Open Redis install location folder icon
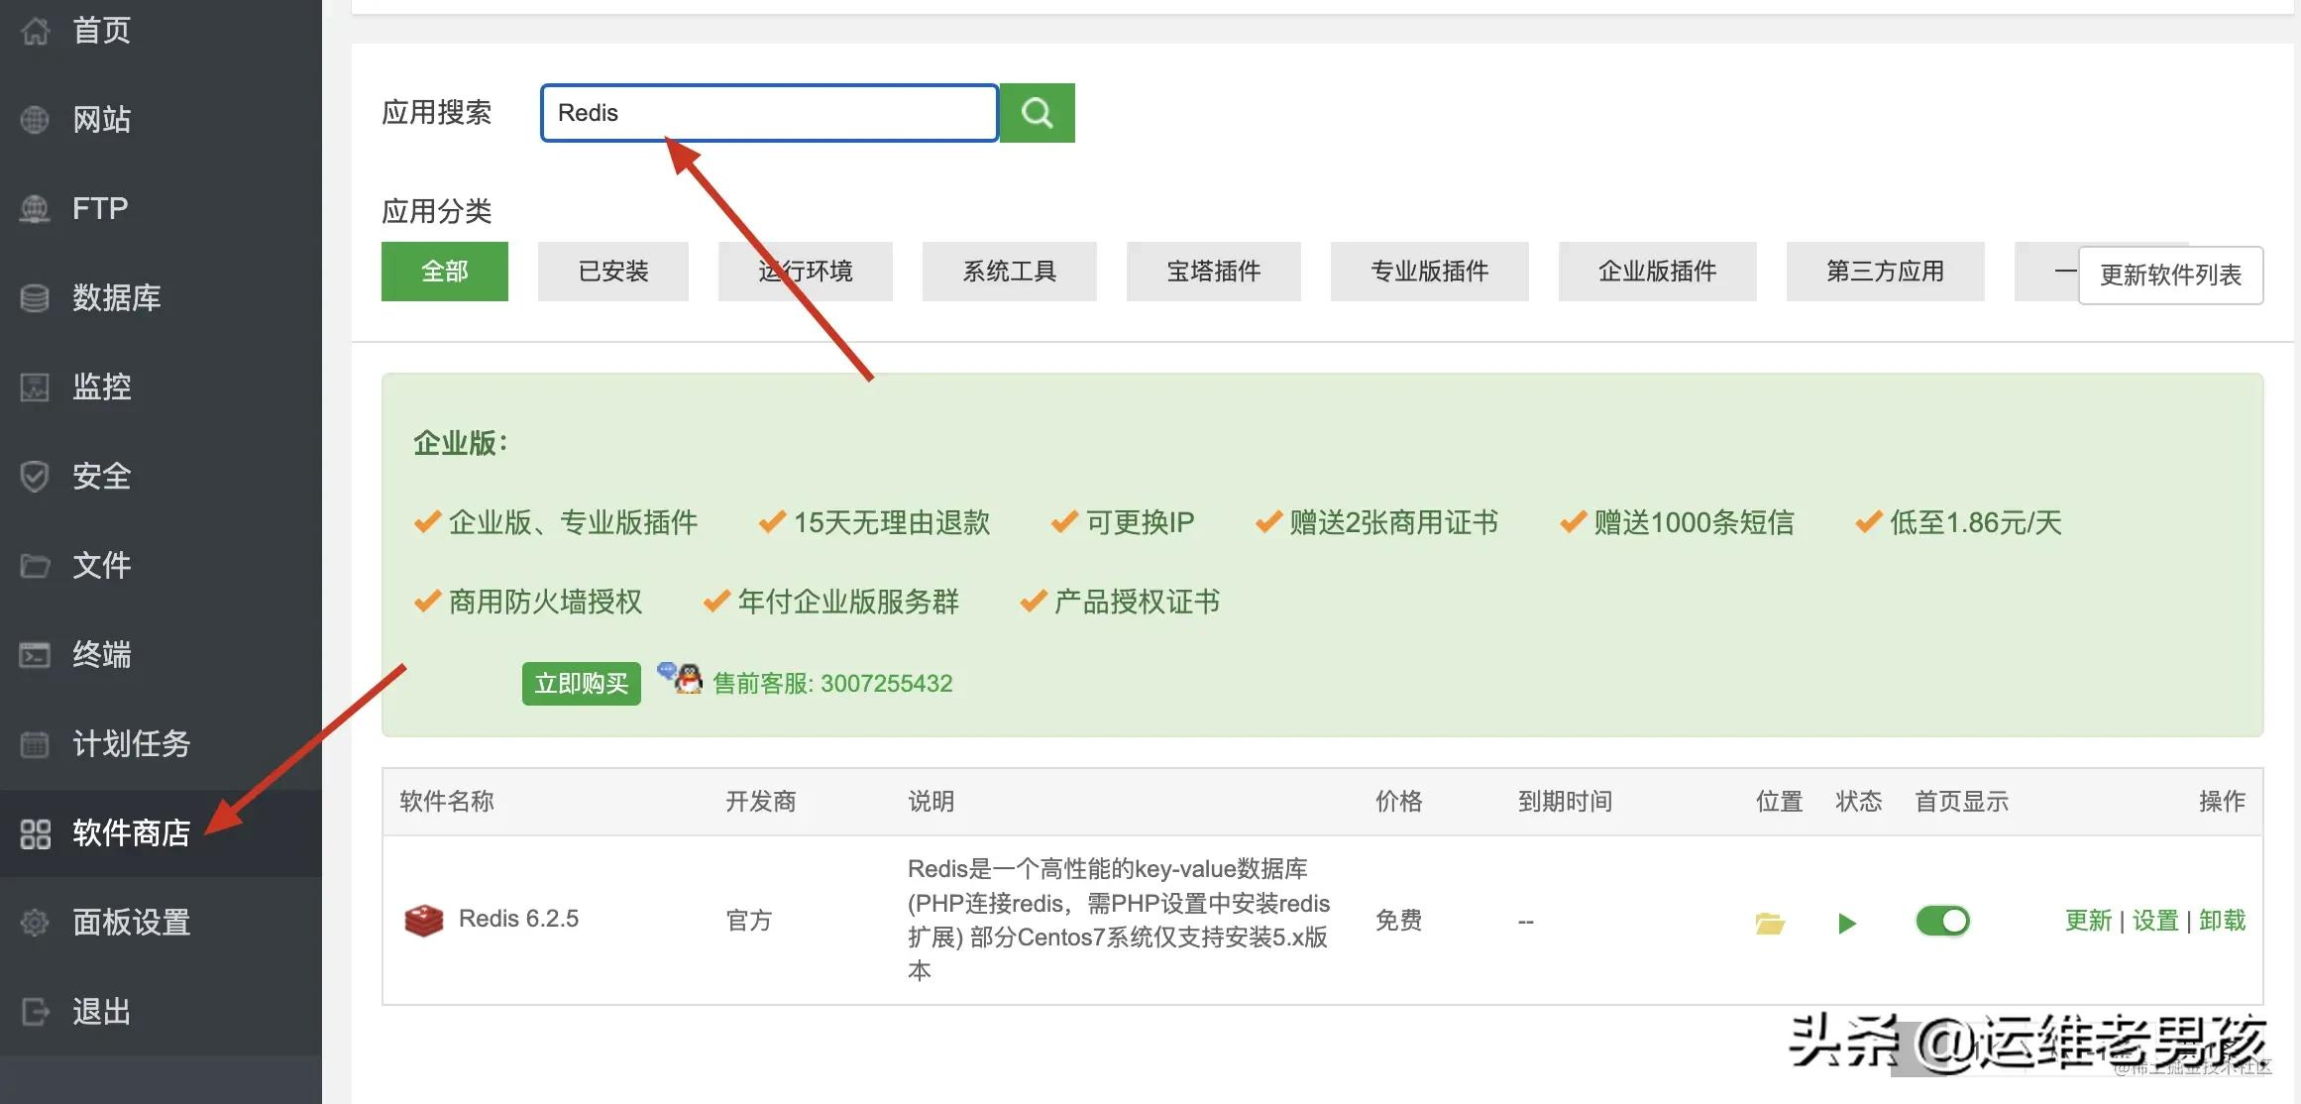Screen dimensions: 2301x1104 pyautogui.click(x=1771, y=923)
